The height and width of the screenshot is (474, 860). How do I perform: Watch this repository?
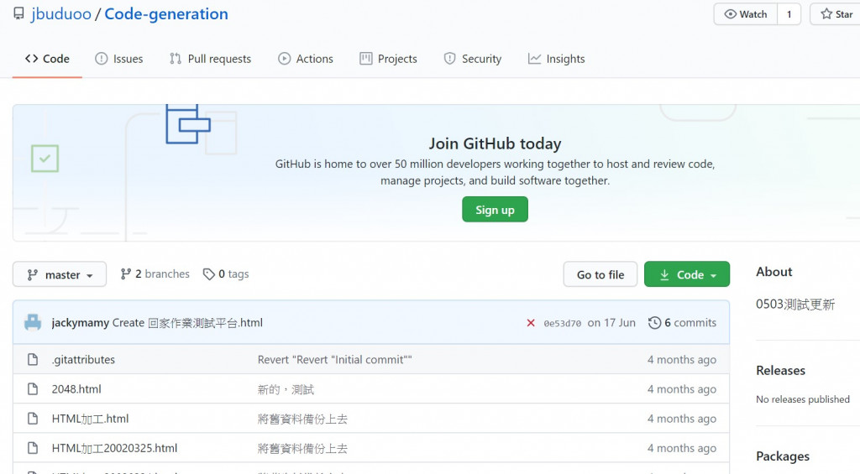(x=746, y=14)
